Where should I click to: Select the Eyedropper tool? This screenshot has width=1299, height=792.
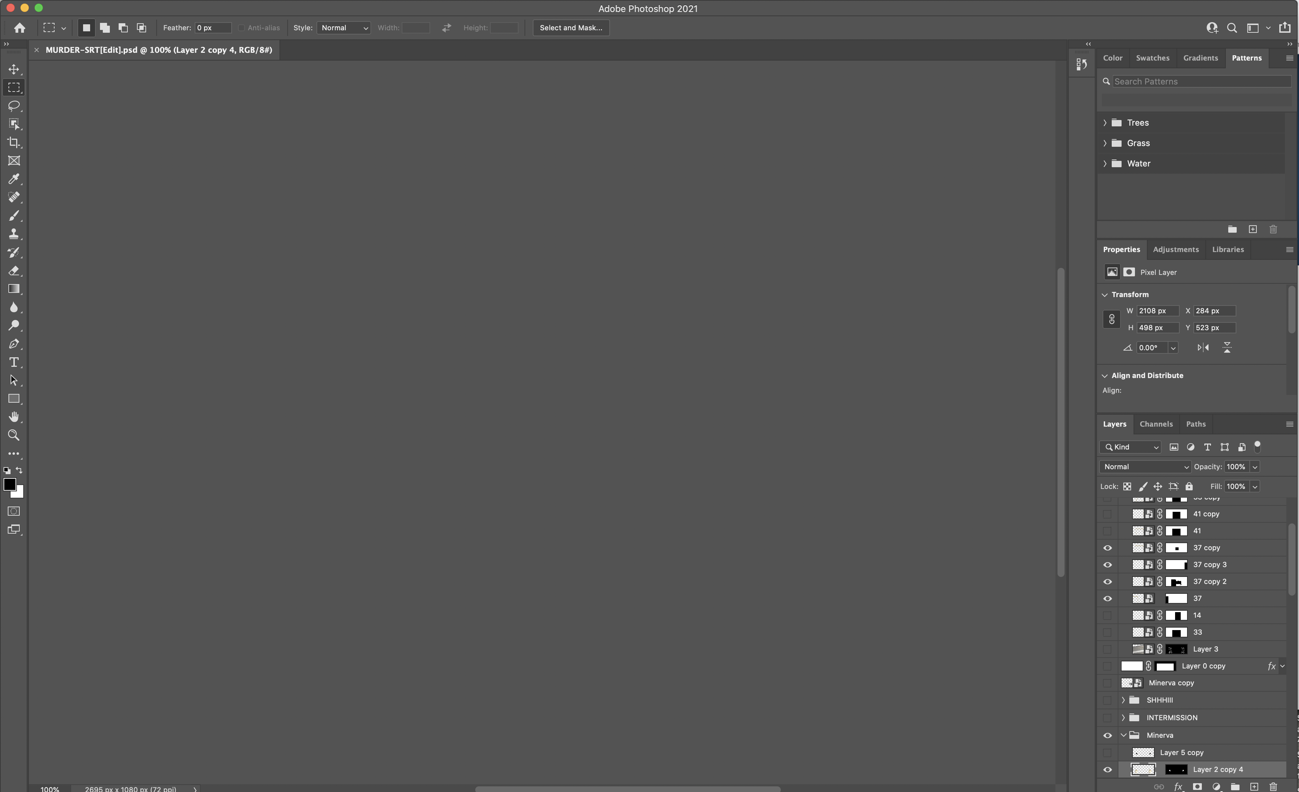click(x=14, y=179)
